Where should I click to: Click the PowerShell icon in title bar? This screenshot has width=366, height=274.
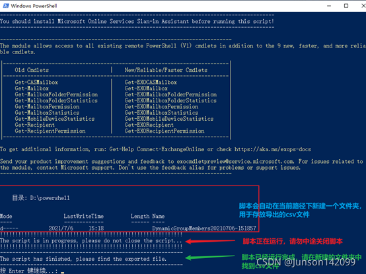pos(5,6)
